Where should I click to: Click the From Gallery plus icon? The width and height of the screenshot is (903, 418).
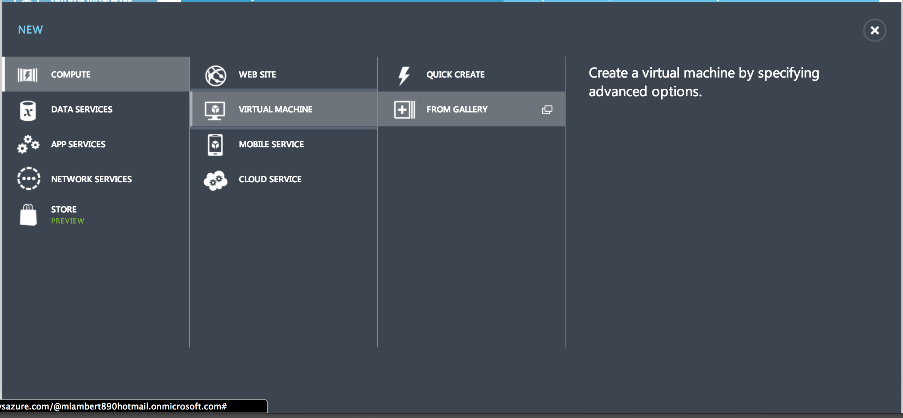coord(404,110)
